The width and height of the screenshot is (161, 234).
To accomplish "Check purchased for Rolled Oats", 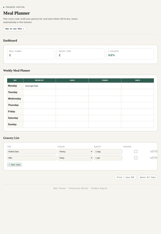I will 136,152.
